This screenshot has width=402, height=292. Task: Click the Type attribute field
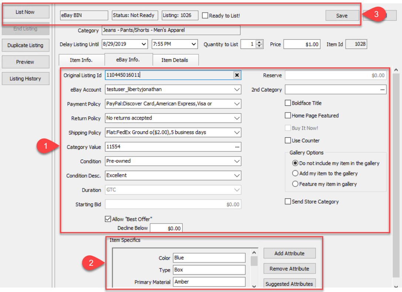coord(209,270)
